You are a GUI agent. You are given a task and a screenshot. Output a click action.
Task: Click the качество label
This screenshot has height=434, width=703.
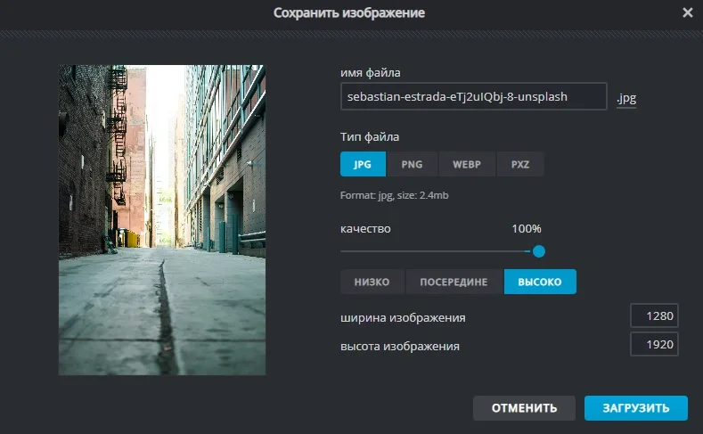click(365, 229)
